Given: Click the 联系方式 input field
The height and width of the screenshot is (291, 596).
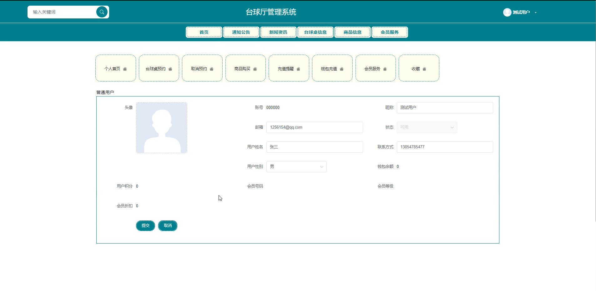Looking at the screenshot, I should (445, 147).
